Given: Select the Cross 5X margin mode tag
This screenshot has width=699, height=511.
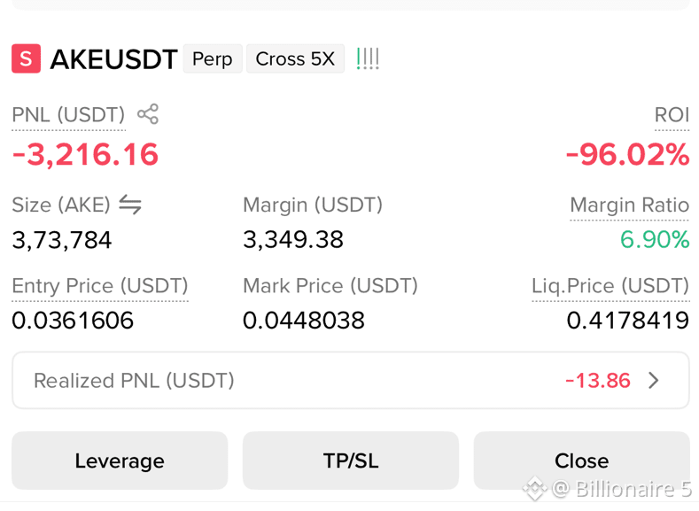Looking at the screenshot, I should 295,58.
